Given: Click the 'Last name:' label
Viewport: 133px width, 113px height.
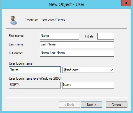Looking at the screenshot, I should click(17, 44).
